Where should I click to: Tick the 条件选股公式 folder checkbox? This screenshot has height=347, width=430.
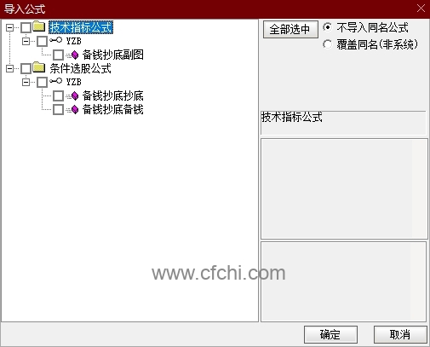coord(26,68)
